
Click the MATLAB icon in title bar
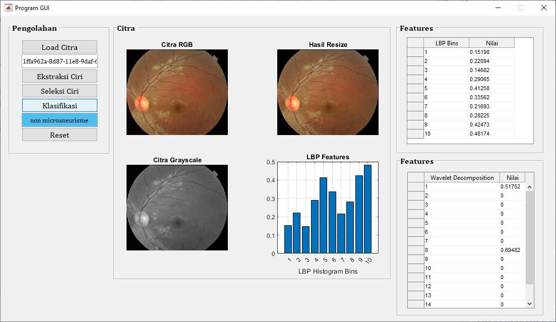9,8
